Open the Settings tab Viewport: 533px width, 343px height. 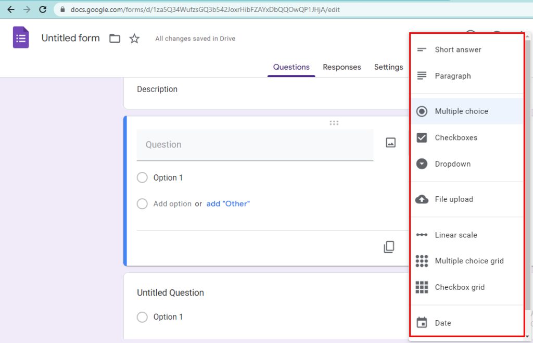click(x=388, y=67)
